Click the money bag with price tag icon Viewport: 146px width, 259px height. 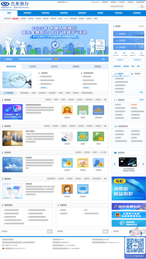tap(67, 163)
